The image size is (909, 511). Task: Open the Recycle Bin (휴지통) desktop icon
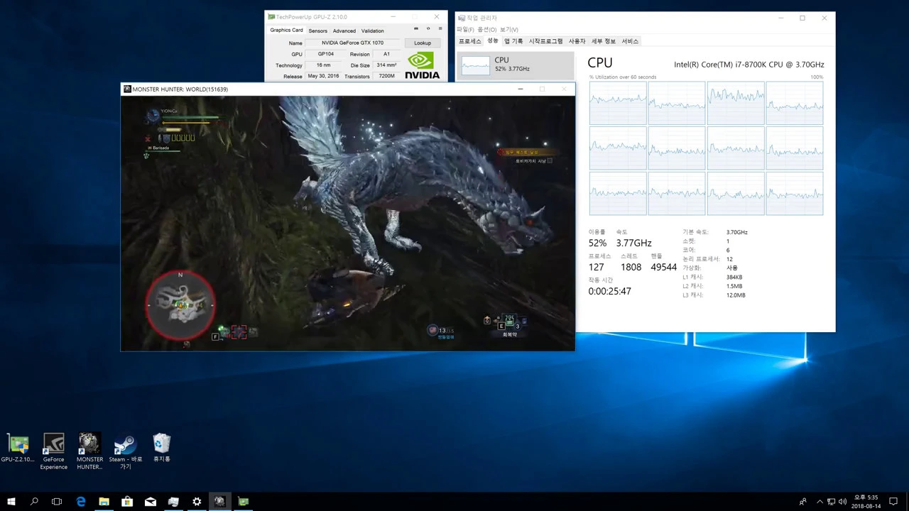tap(162, 449)
